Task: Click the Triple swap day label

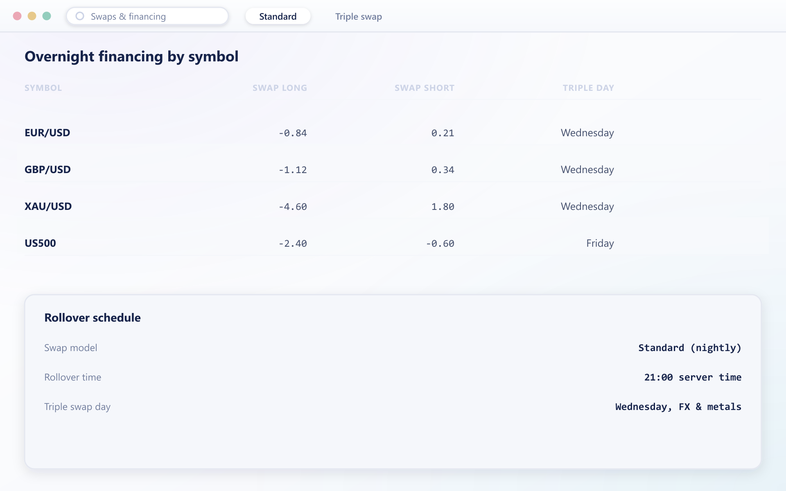Action: click(77, 407)
